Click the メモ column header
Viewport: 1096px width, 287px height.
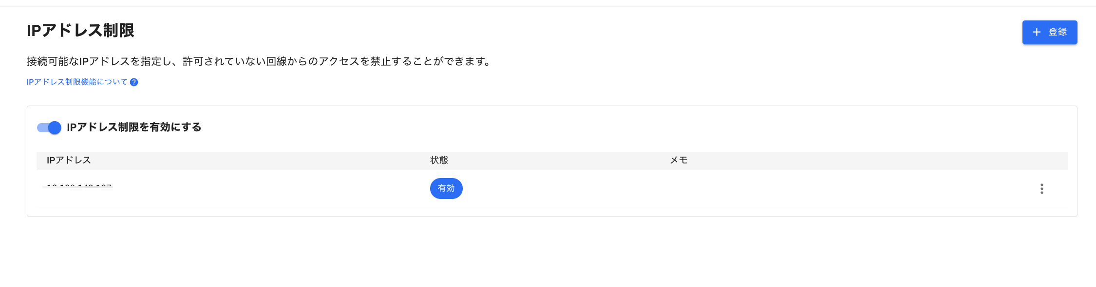click(679, 161)
